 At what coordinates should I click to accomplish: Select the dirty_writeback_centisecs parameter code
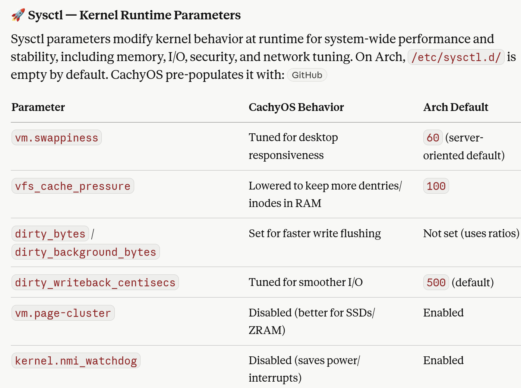click(x=95, y=283)
